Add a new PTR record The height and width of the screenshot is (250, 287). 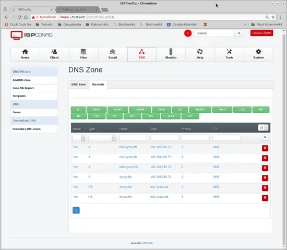point(97,116)
